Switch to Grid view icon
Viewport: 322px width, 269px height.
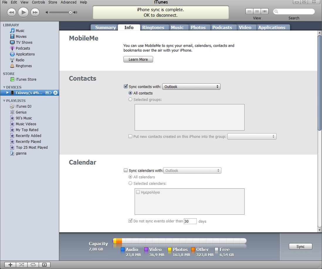257,11
